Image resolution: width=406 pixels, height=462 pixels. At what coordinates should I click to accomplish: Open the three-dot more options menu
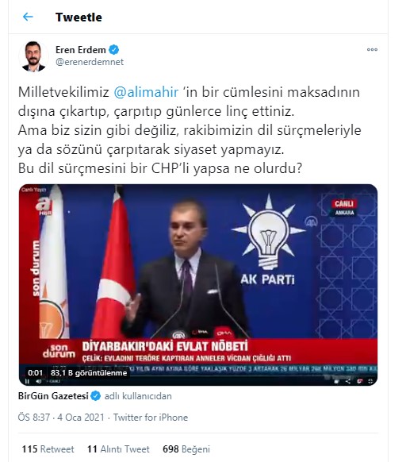point(372,49)
